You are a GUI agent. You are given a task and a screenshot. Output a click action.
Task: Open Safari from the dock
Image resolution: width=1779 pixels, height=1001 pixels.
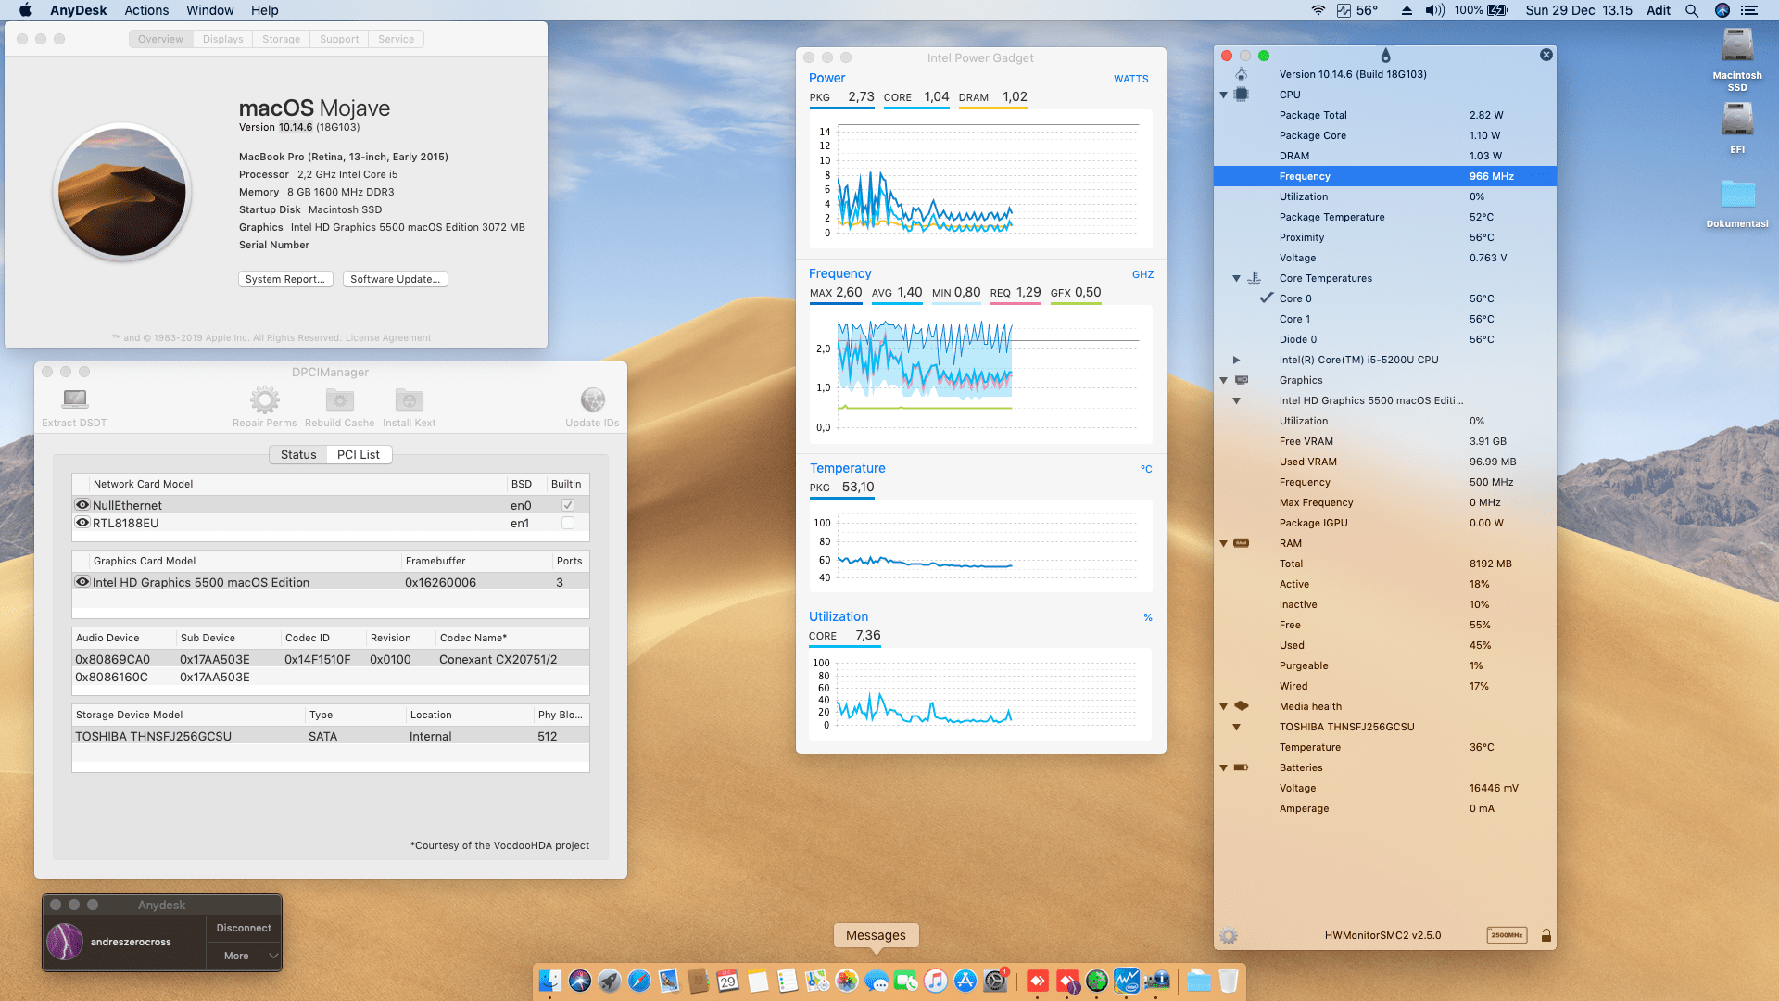[x=639, y=981]
